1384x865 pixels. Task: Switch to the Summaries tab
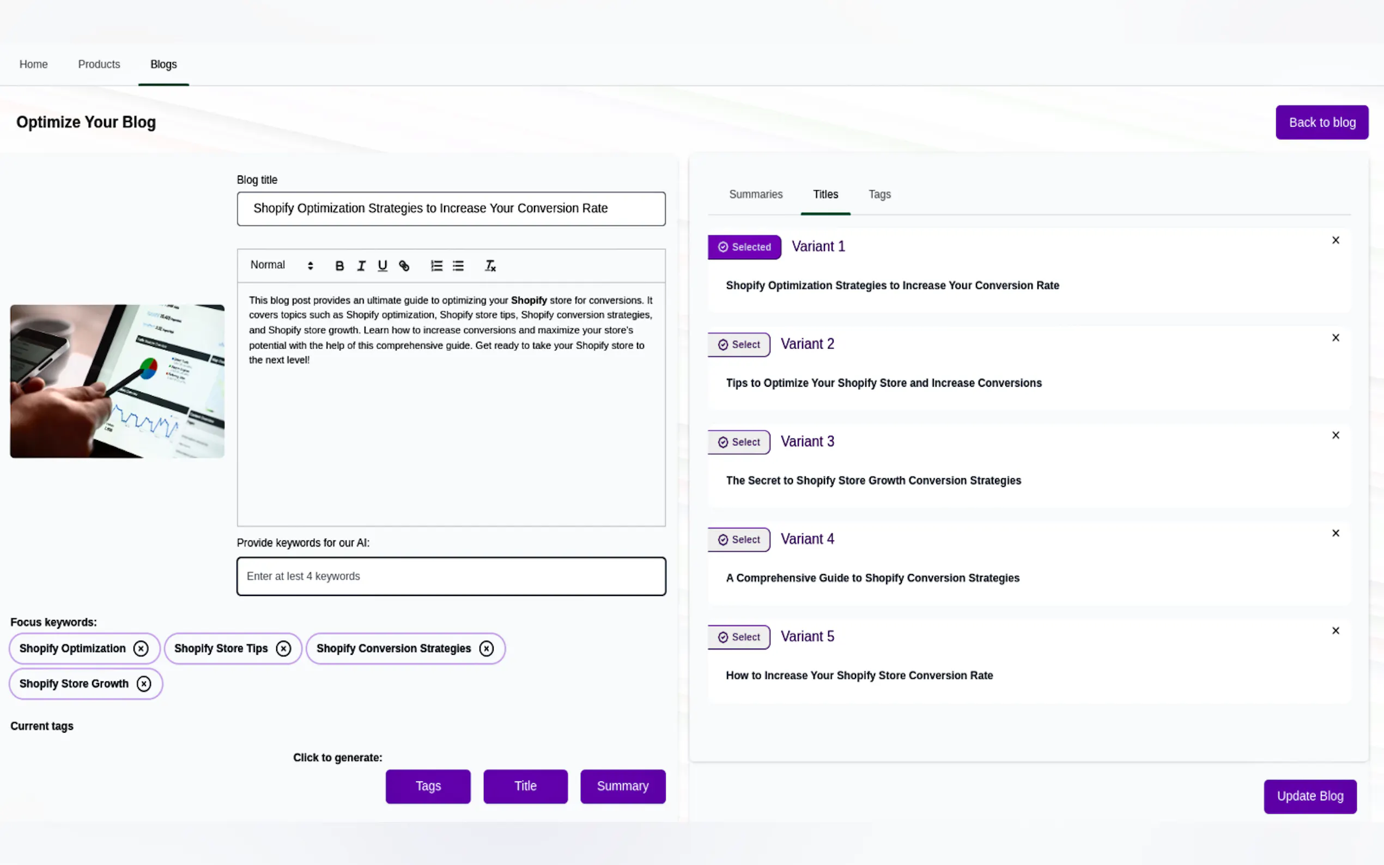pyautogui.click(x=755, y=194)
